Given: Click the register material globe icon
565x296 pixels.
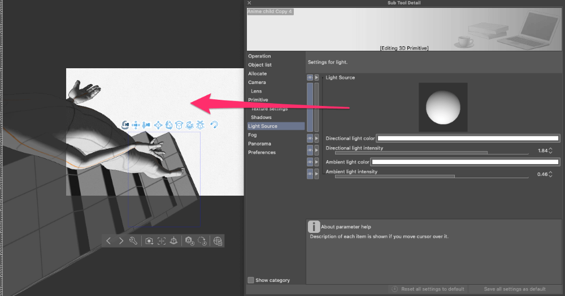Looking at the screenshot, I should (x=218, y=241).
